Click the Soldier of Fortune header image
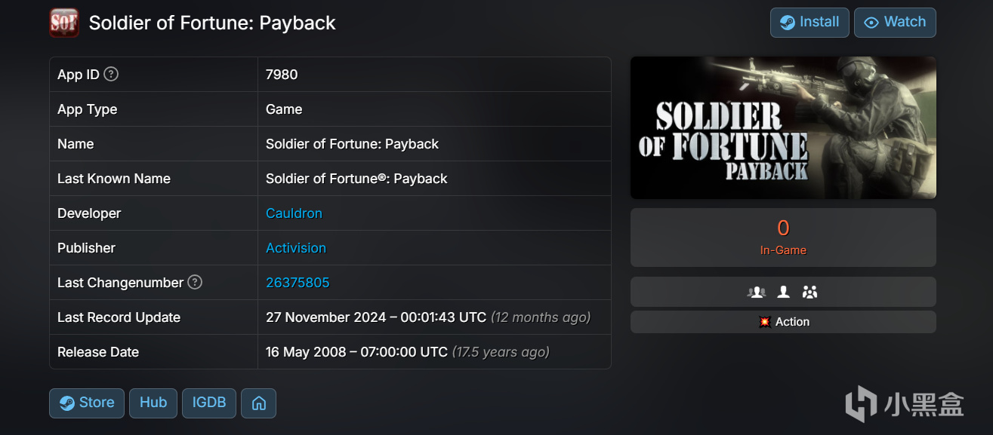993x435 pixels. coord(783,127)
